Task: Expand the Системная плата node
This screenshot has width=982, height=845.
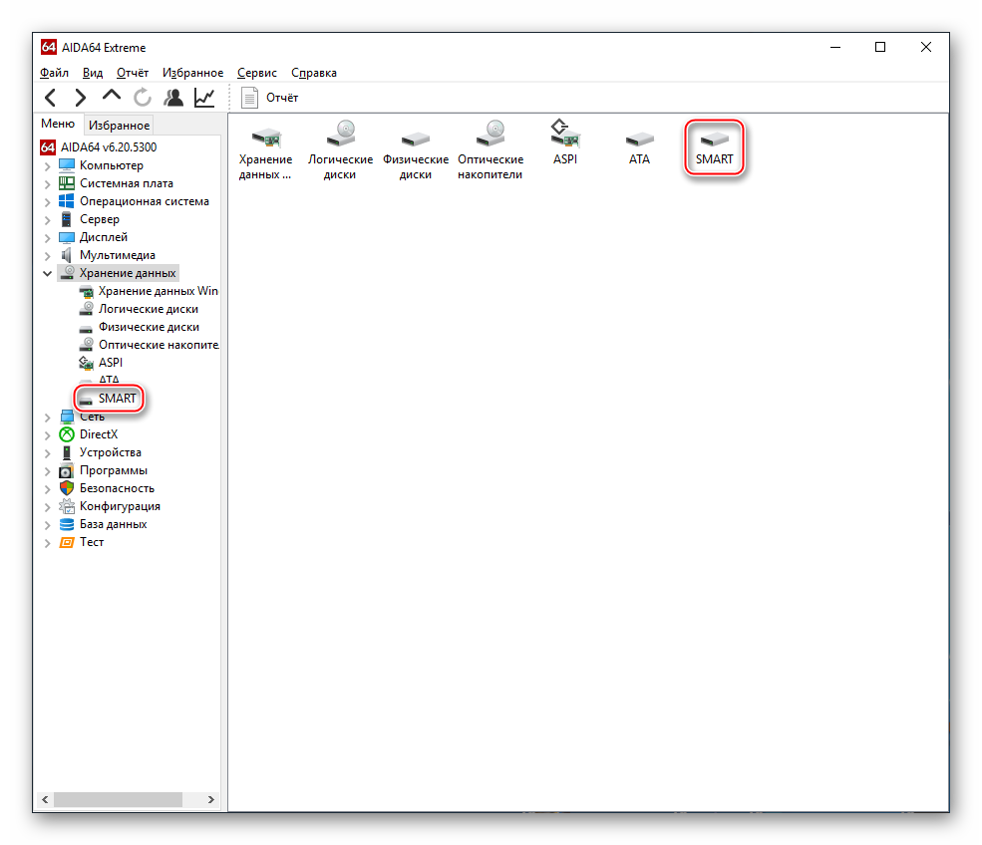Action: coord(48,183)
